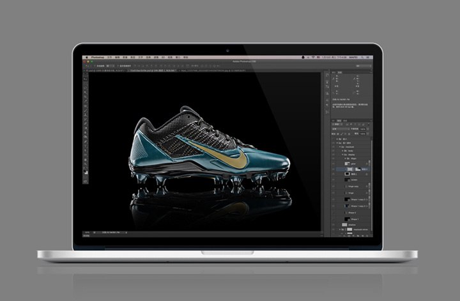
Task: Toggle the Auto-Select checkbox in options bar
Action: (94, 66)
